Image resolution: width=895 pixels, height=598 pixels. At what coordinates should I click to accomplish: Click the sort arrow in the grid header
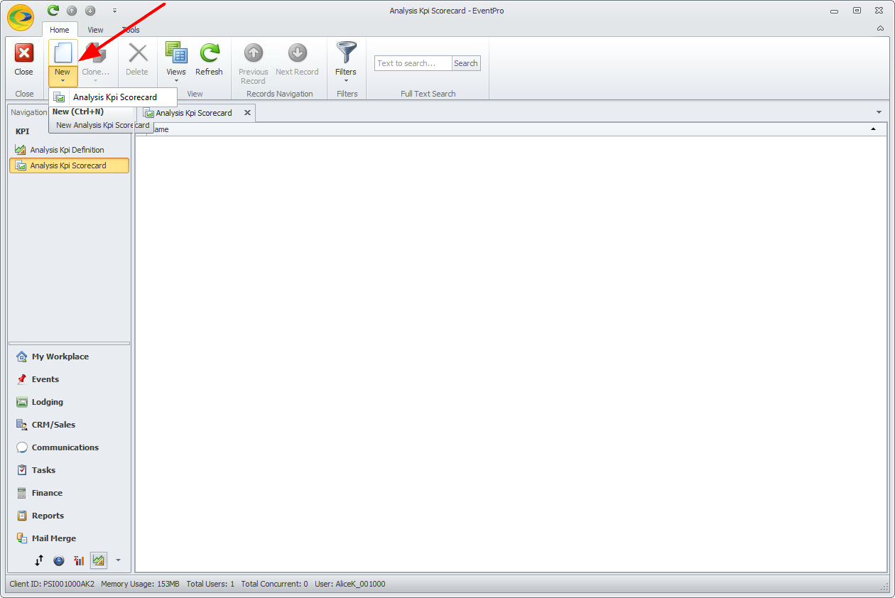pyautogui.click(x=873, y=129)
